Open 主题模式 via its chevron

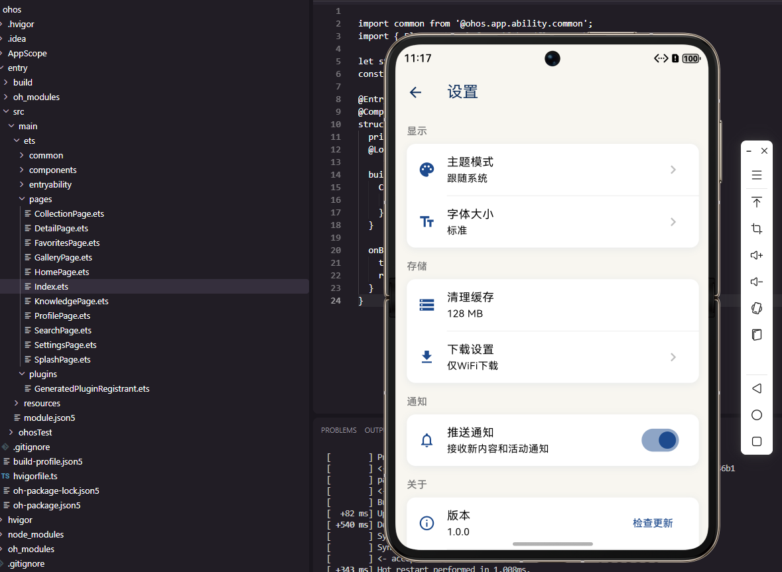tap(673, 169)
